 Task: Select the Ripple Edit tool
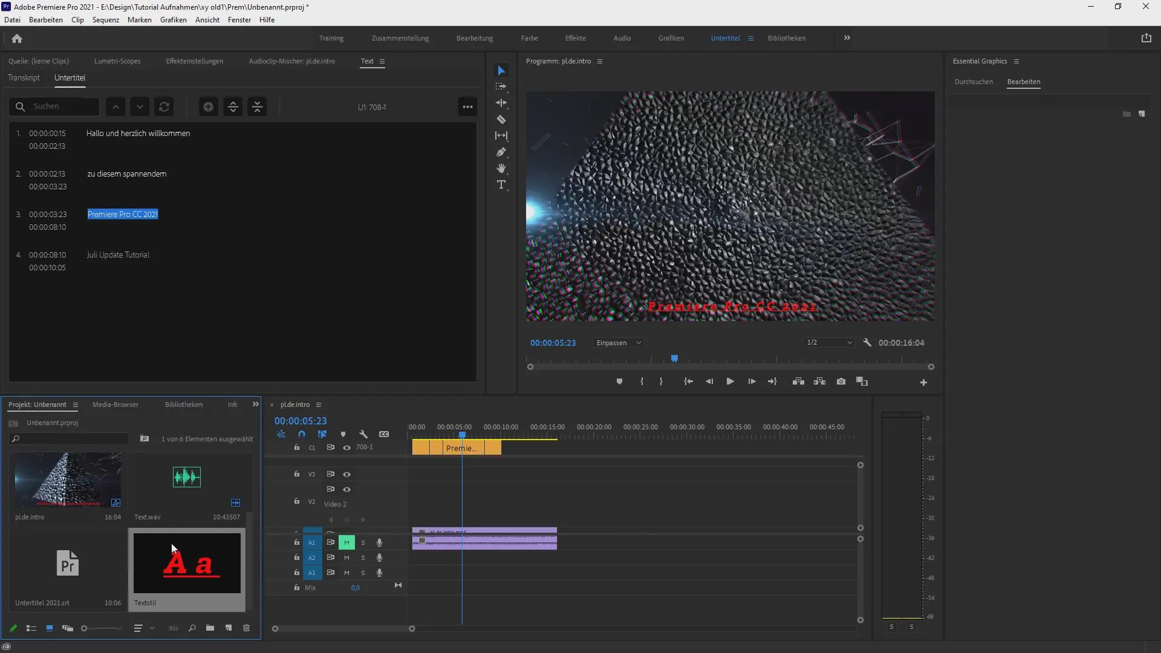tap(501, 103)
